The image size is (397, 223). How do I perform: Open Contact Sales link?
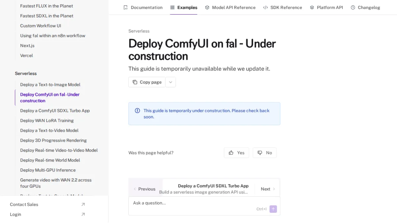click(48, 204)
